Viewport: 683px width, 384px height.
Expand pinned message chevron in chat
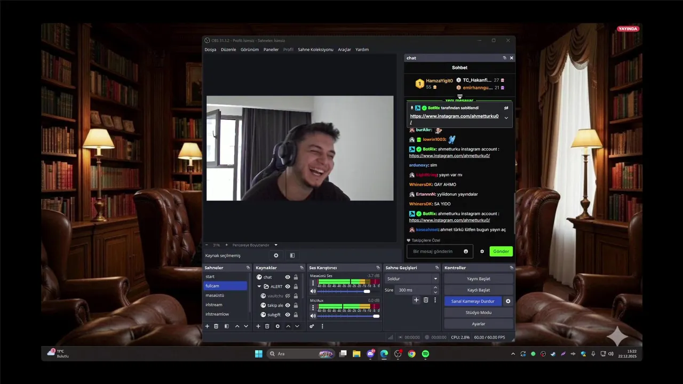(x=506, y=117)
